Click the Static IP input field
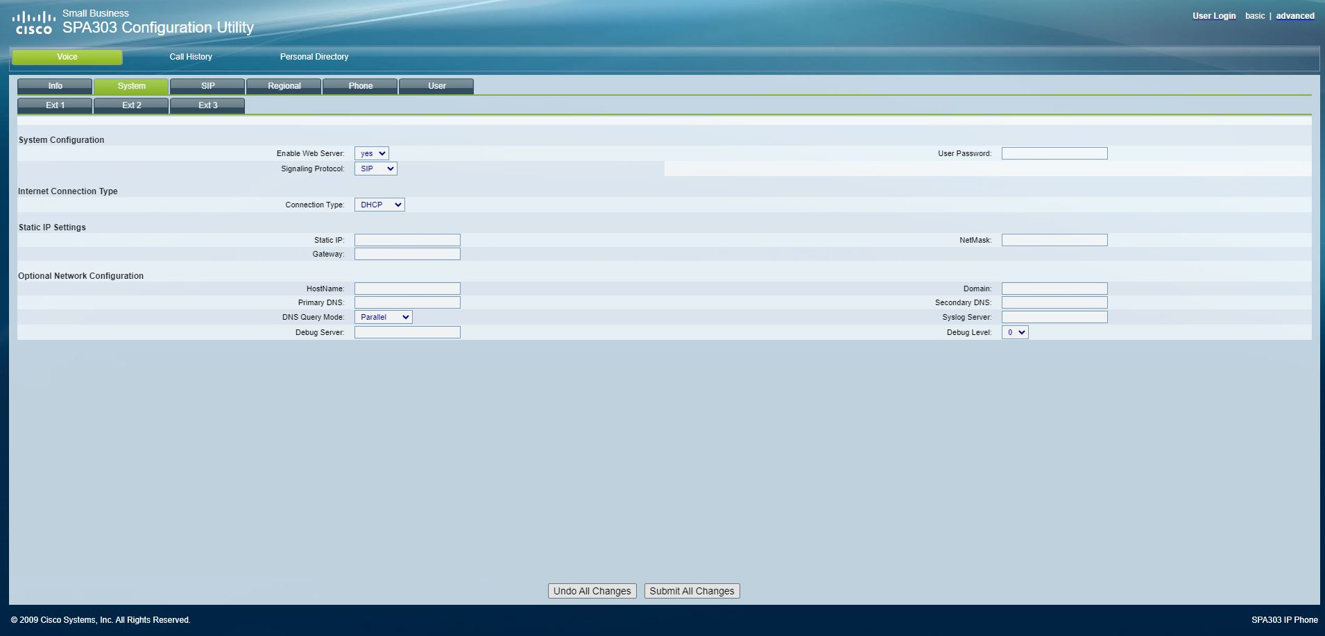Screen dimensions: 1325x636 pos(407,240)
